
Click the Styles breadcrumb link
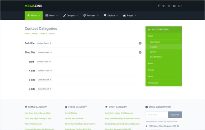click(x=43, y=33)
